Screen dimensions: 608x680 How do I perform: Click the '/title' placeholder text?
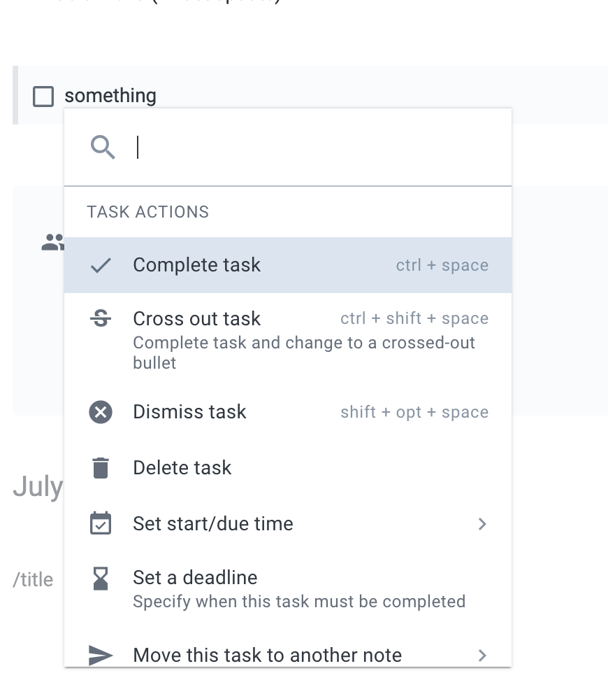click(x=33, y=580)
